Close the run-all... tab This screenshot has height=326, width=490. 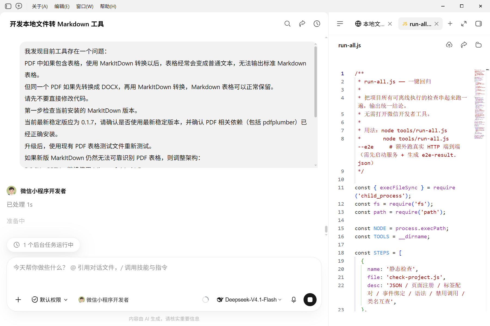click(437, 24)
